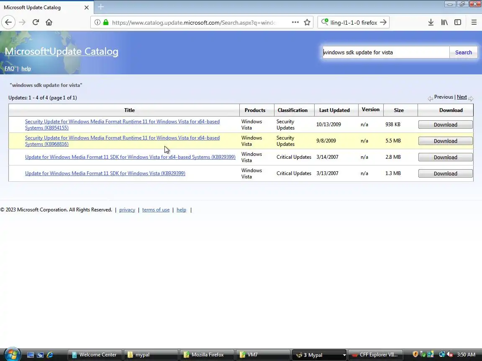Open the Windows Start orb
The width and height of the screenshot is (482, 361).
pyautogui.click(x=12, y=354)
